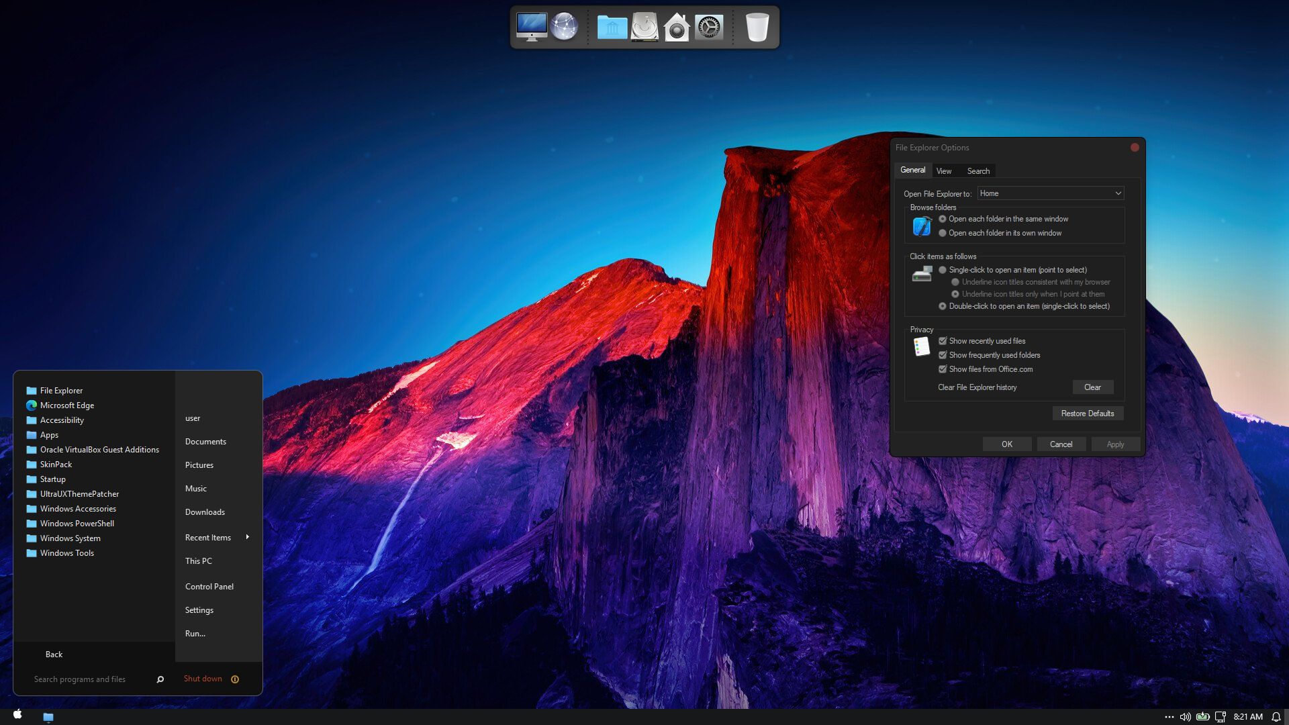Select Single-click to open an item
Screen dimensions: 1289x725
click(943, 270)
